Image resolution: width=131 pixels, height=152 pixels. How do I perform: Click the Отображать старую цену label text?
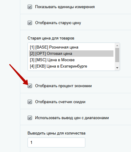coord(58,23)
